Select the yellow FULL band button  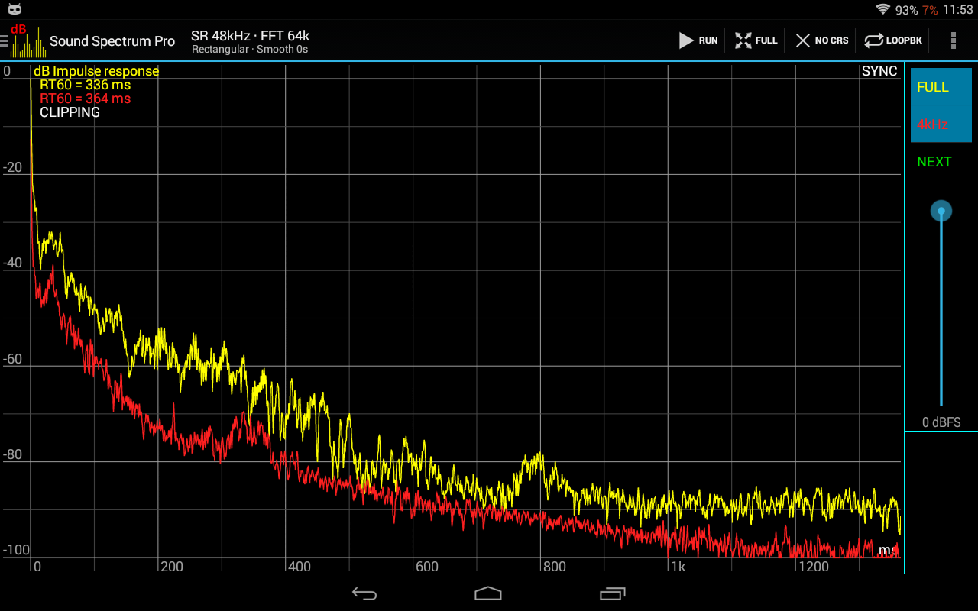point(941,87)
